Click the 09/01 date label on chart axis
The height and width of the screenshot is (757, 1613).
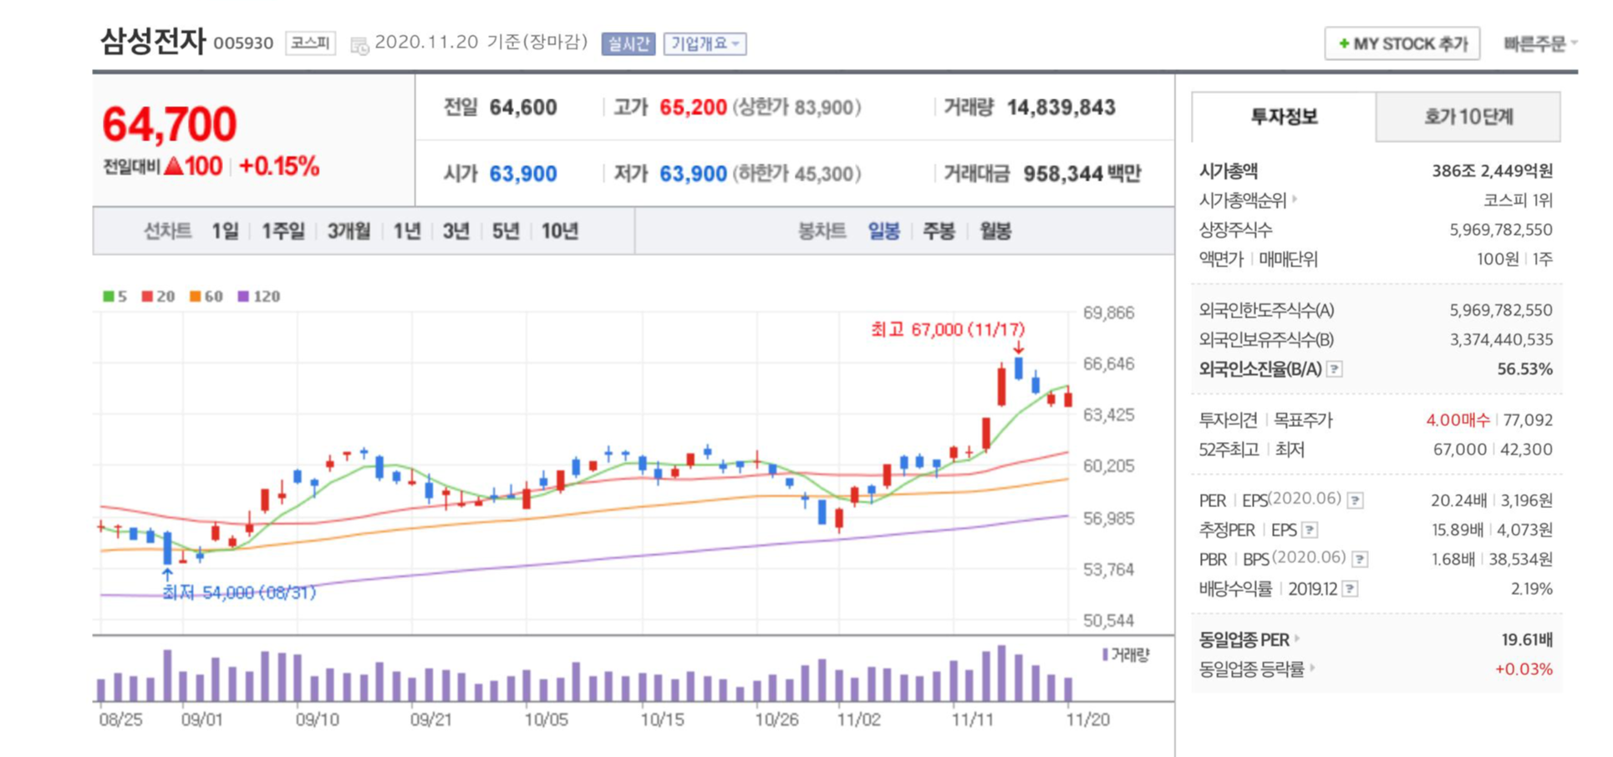click(202, 719)
